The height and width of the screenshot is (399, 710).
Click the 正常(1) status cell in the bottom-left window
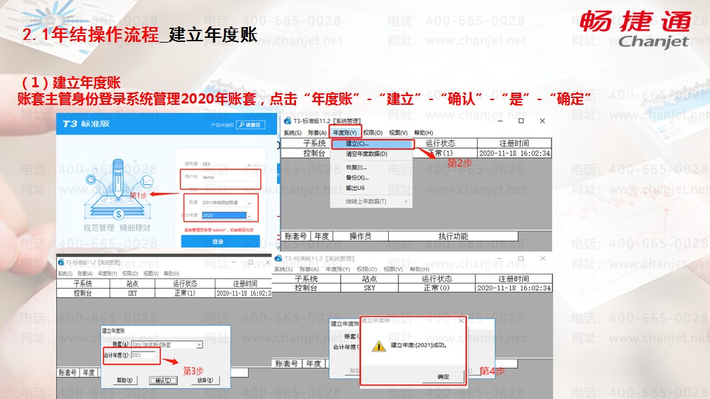pyautogui.click(x=185, y=294)
